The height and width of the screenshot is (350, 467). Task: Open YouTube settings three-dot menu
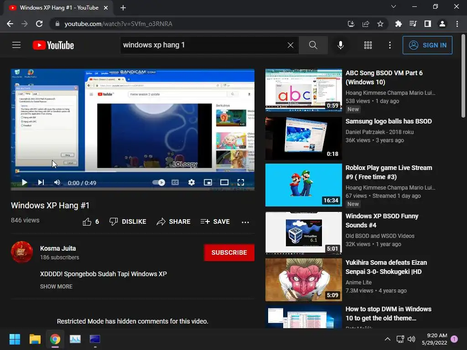(389, 45)
